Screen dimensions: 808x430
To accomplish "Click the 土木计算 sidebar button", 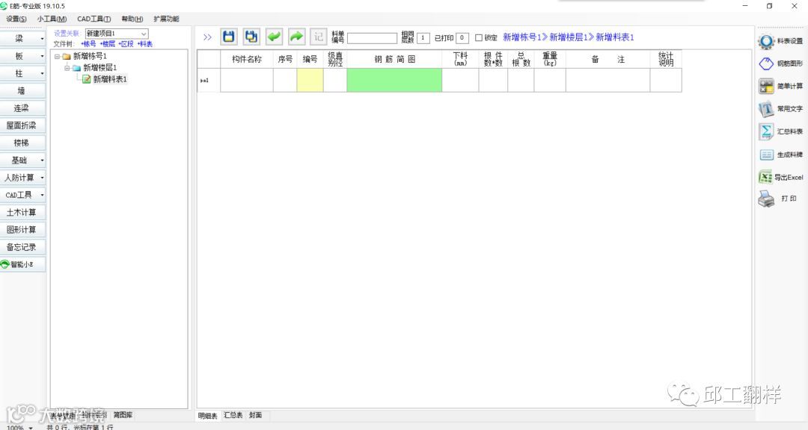I will (22, 213).
